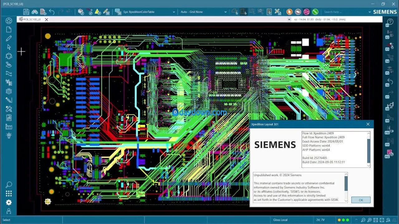Click the F12 pink function key icon
The height and width of the screenshot is (224, 399).
click(390, 153)
